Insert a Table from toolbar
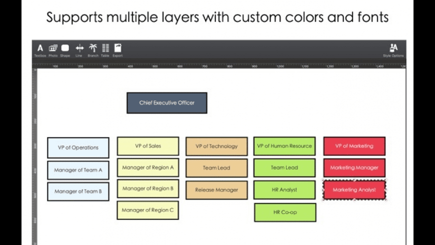 click(105, 48)
